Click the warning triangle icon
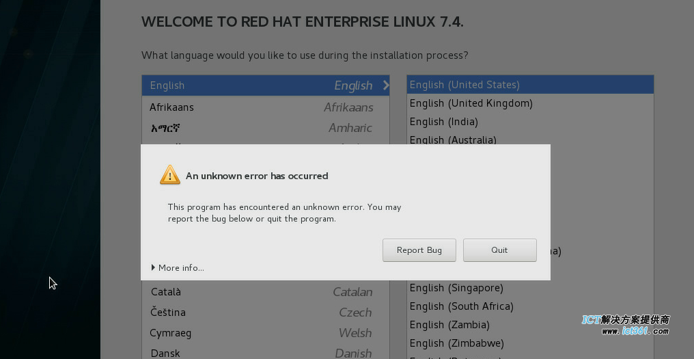Viewport: 694px width, 359px height. tap(170, 174)
